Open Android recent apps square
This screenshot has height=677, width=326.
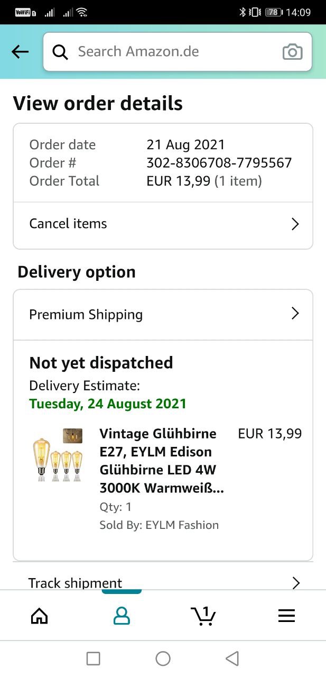[x=93, y=658]
